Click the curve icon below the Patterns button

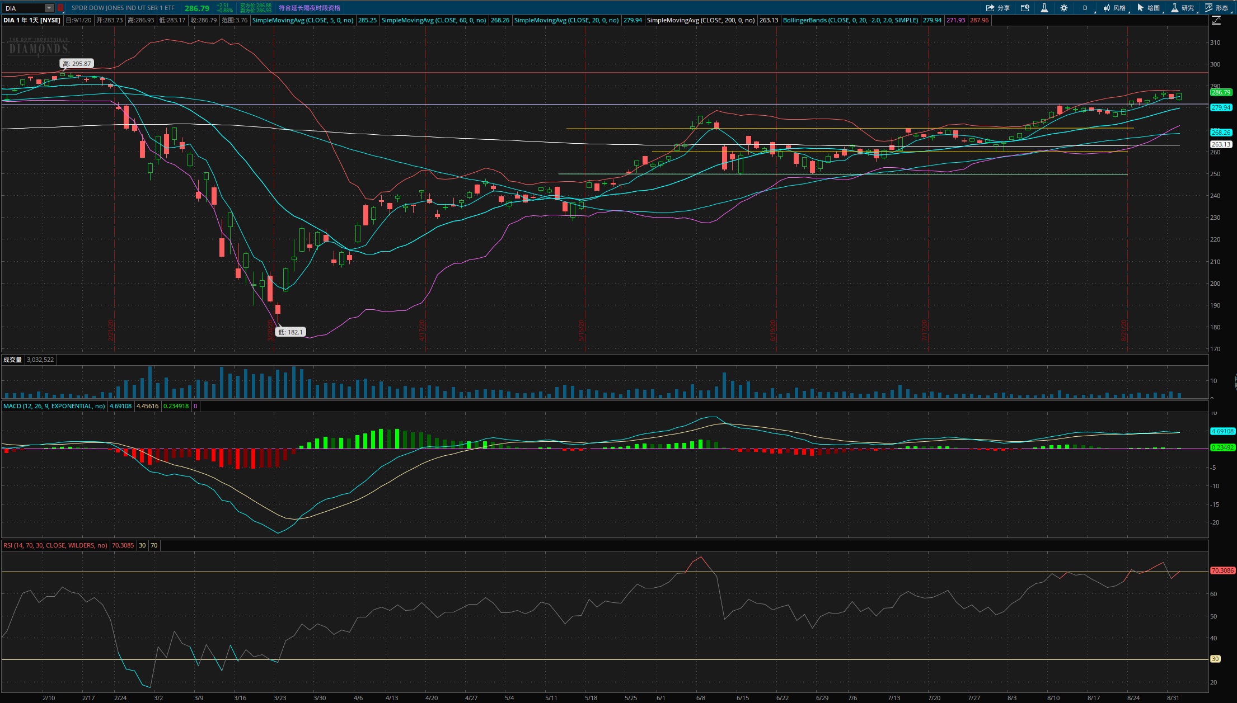click(1216, 20)
